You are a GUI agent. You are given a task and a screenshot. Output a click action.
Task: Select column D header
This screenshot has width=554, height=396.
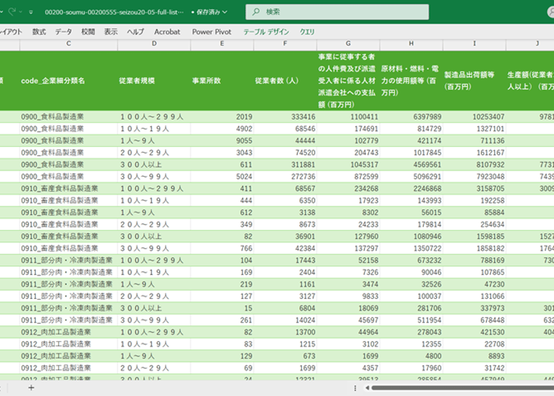(x=154, y=43)
